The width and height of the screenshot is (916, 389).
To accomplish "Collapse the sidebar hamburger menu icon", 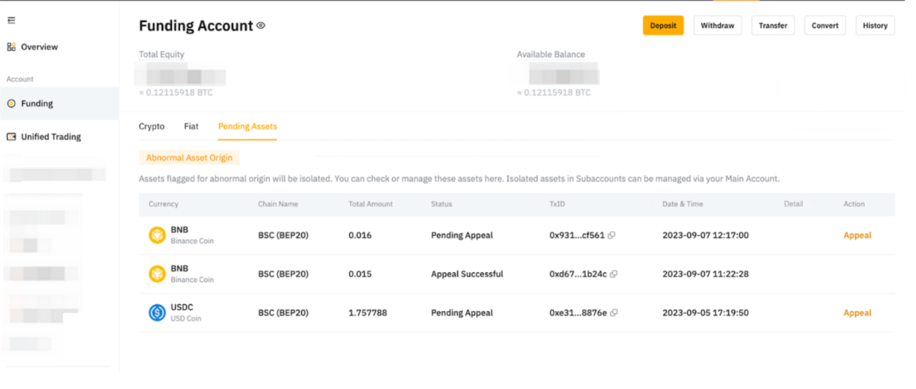I will coord(11,21).
